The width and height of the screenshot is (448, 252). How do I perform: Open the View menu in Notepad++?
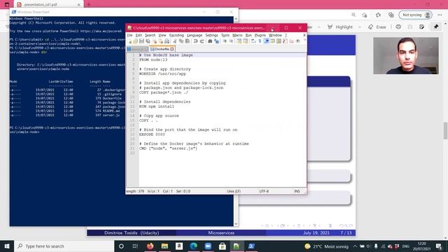tap(162, 35)
